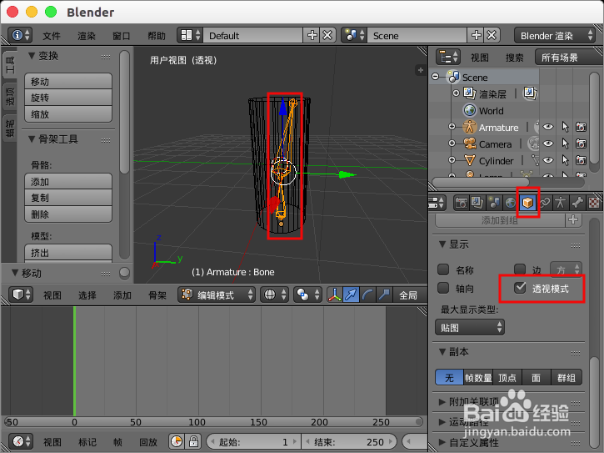Image resolution: width=604 pixels, height=453 pixels.
Task: Open the Armature data tab
Action: (561, 202)
